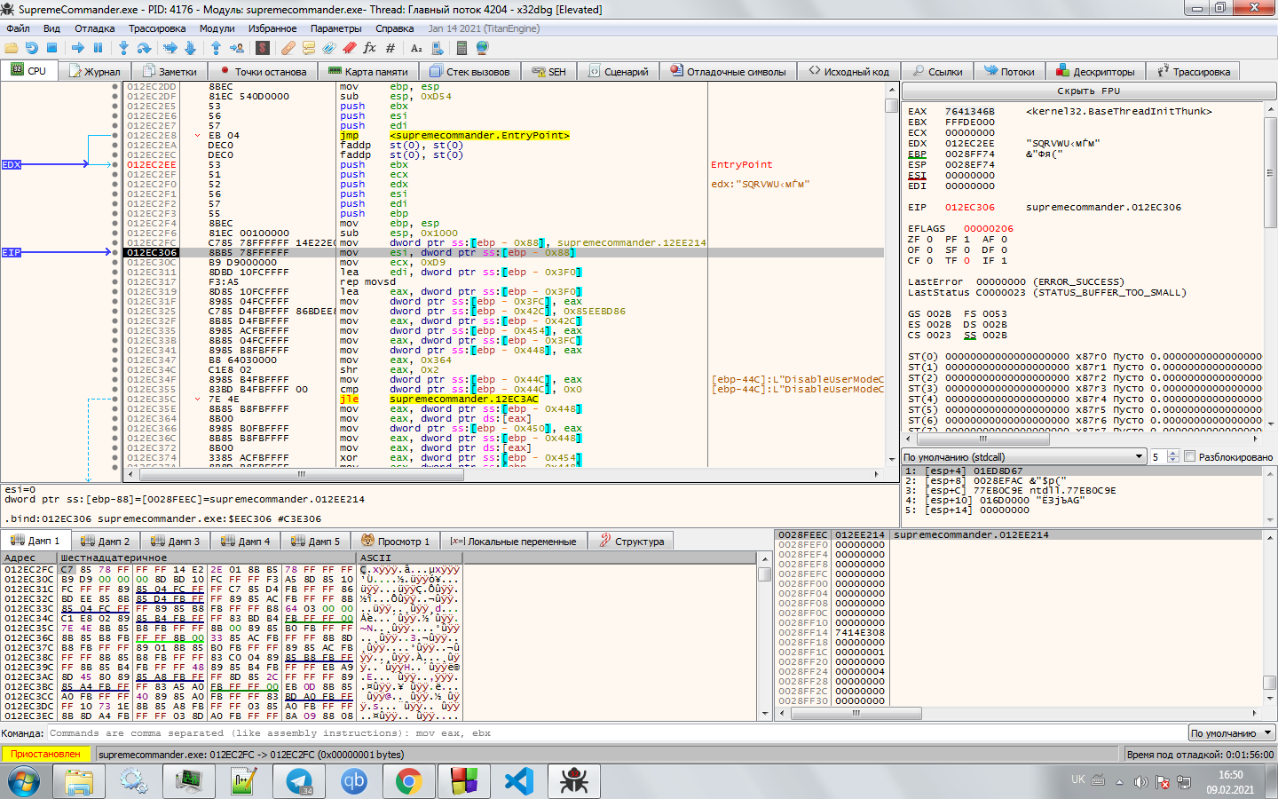Click the stop debugging square icon
1278x799 pixels.
[x=51, y=48]
